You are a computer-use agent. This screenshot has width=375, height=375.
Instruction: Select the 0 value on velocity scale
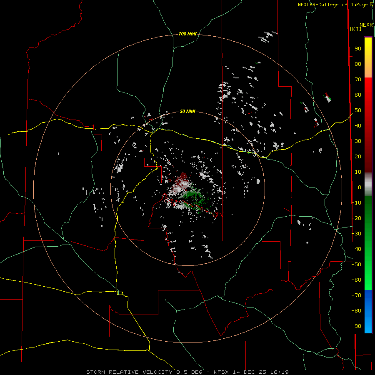click(x=360, y=187)
